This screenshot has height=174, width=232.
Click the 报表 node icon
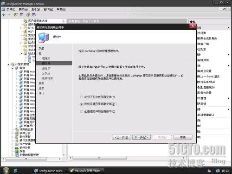click(x=17, y=151)
